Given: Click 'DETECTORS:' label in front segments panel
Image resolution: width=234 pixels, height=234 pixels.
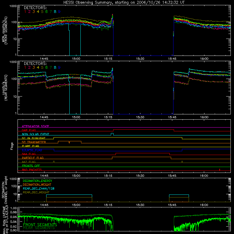Looking at the screenshot, I should pyautogui.click(x=35, y=8).
